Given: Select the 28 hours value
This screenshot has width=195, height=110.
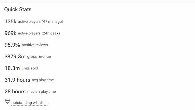Looking at the screenshot, I should click(x=15, y=91).
